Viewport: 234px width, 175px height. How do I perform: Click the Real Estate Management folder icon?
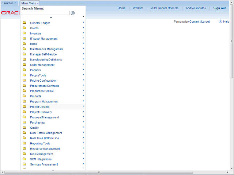(x=24, y=133)
